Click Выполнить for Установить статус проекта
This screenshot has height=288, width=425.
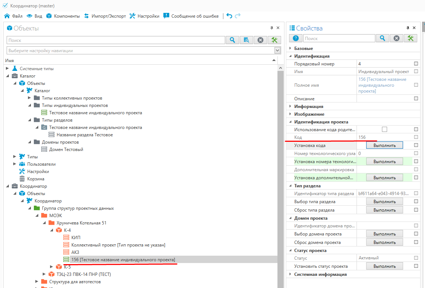(x=385, y=266)
